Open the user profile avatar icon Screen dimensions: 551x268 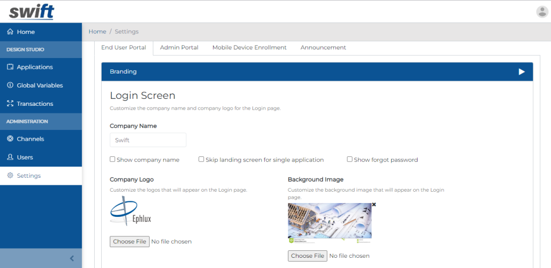point(542,12)
